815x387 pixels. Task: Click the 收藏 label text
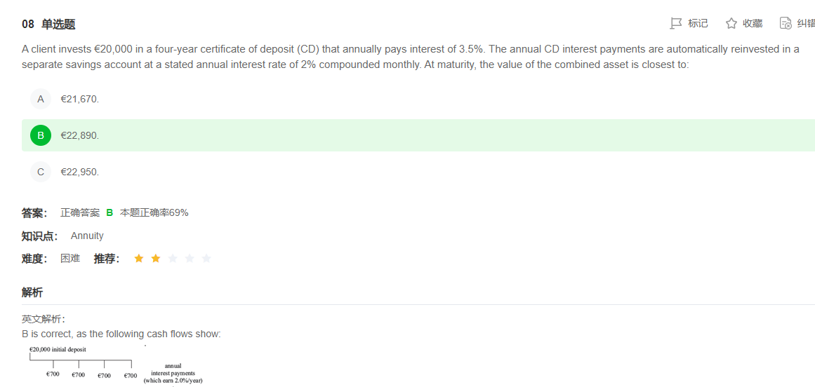pyautogui.click(x=753, y=23)
